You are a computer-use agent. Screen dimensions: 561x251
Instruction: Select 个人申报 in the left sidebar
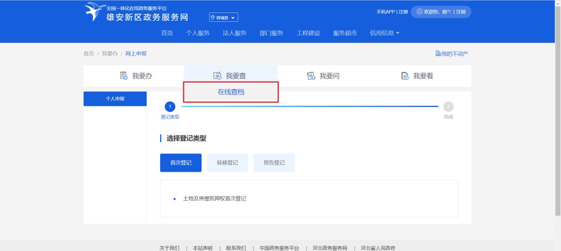coord(115,99)
